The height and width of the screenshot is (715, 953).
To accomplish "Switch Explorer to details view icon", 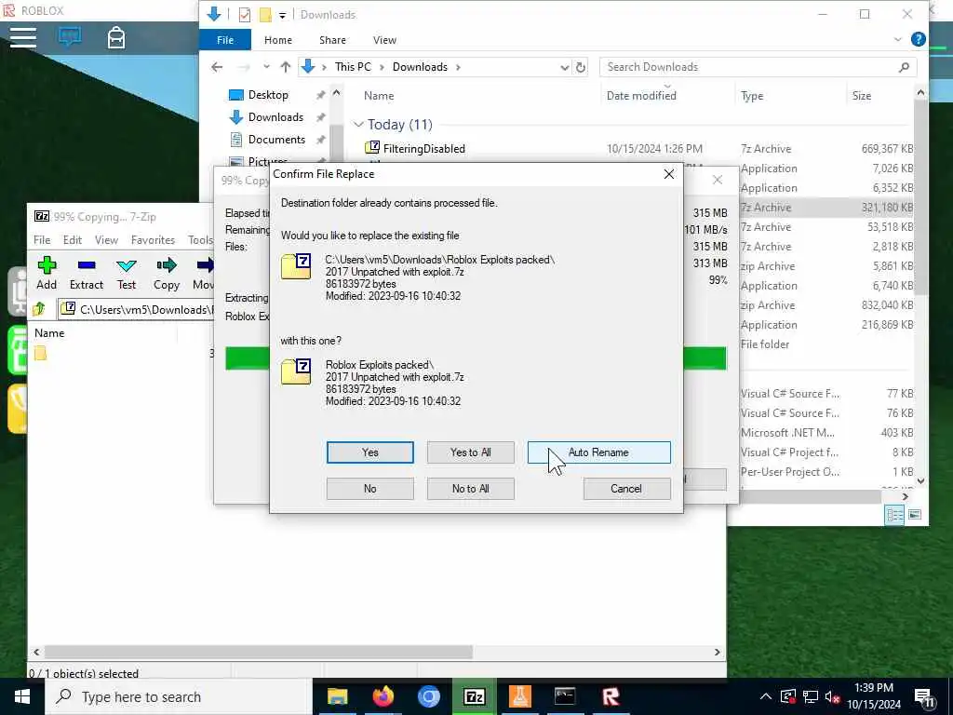I will 894,515.
